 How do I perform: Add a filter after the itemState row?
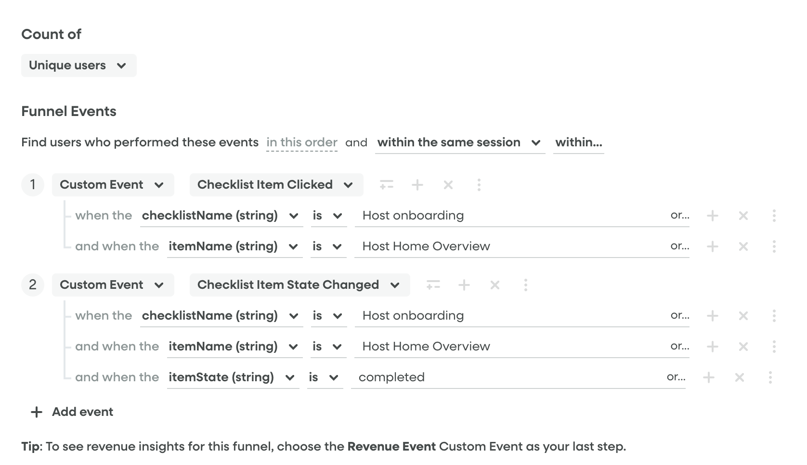pos(709,377)
